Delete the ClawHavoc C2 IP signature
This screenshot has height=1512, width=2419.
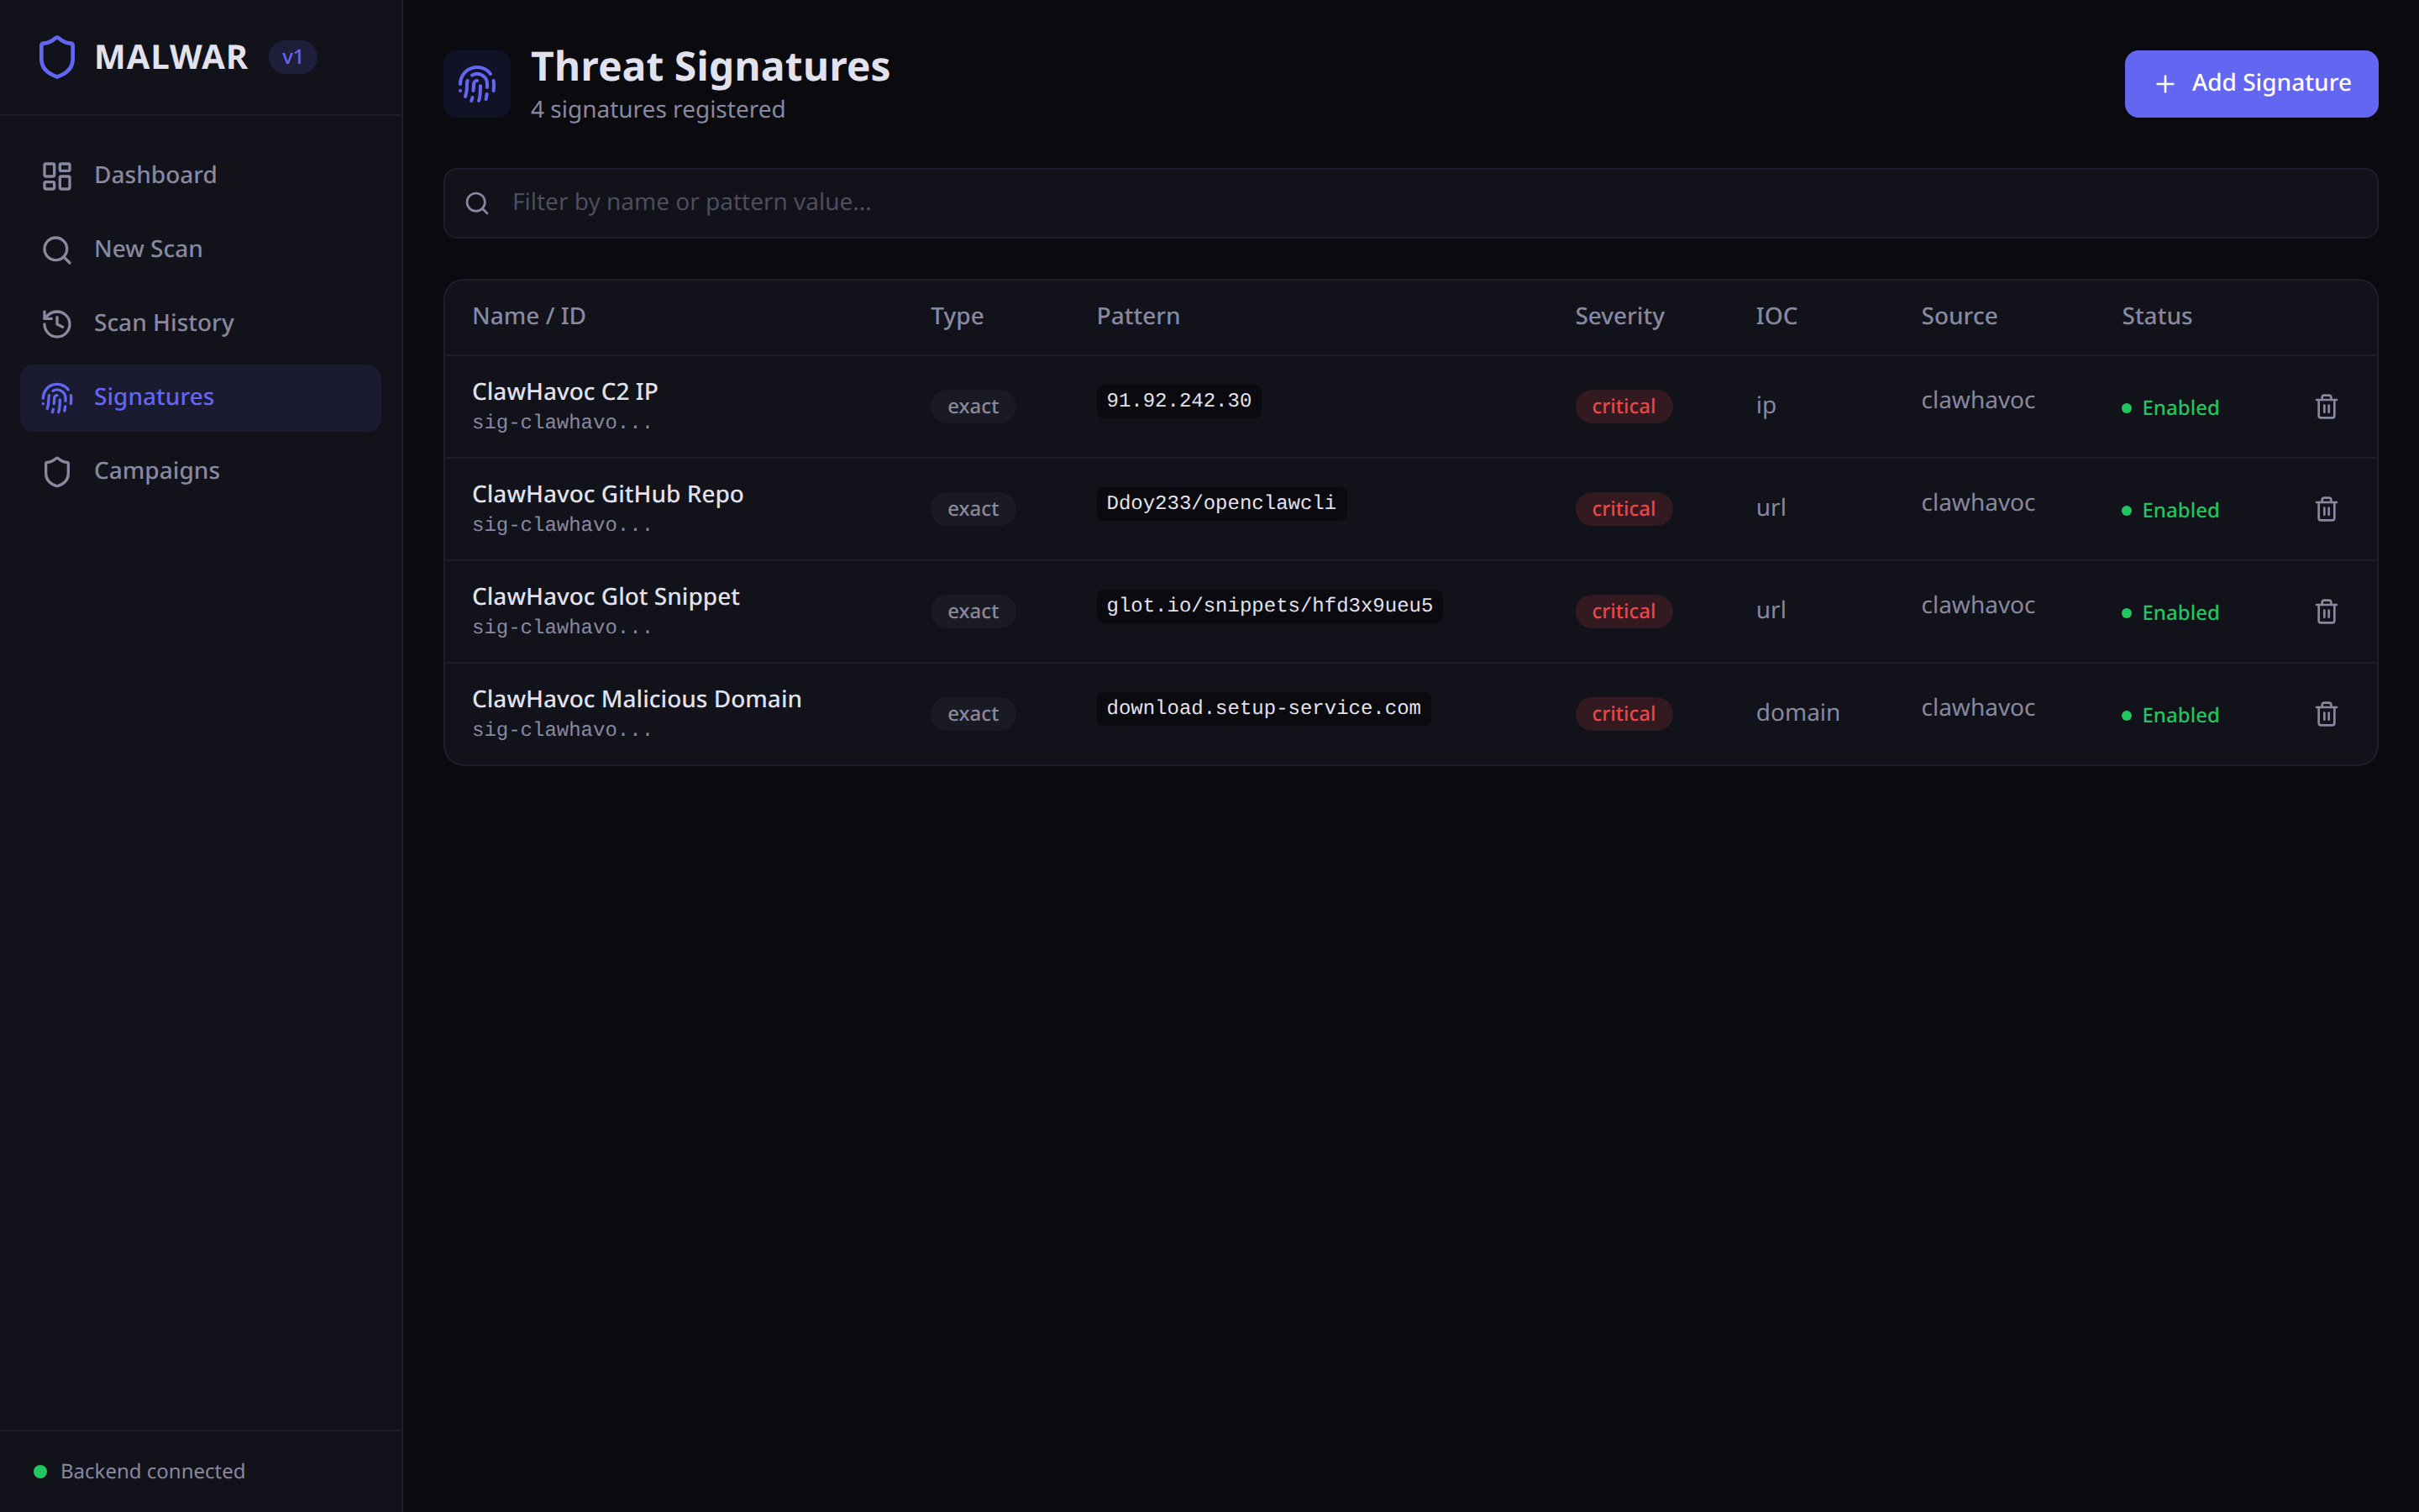click(2326, 407)
